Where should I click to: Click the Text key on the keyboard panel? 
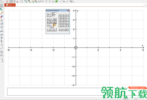[x=49, y=15]
